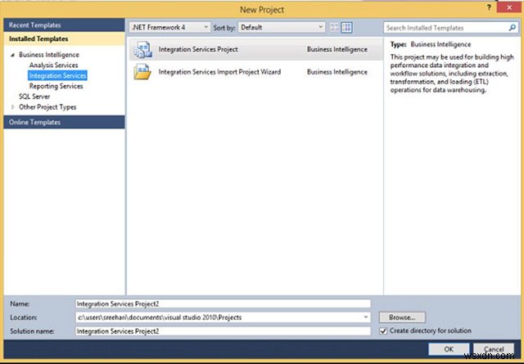
Task: Click the Browse... button
Action: tap(402, 317)
